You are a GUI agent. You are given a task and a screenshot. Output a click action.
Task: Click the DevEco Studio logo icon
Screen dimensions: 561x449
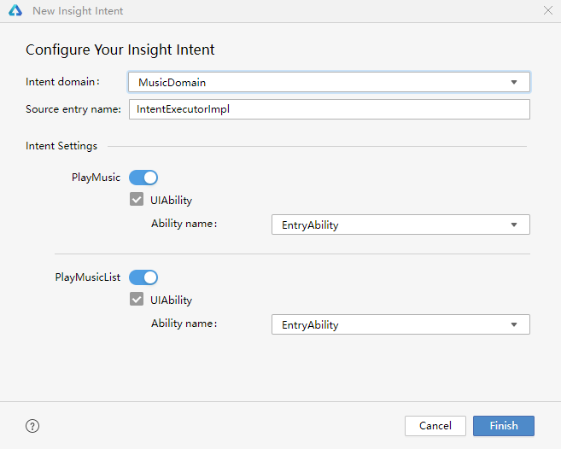(15, 11)
